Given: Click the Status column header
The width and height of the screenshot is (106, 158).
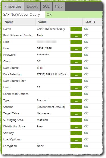Looking at the screenshot, I should point(90,22).
